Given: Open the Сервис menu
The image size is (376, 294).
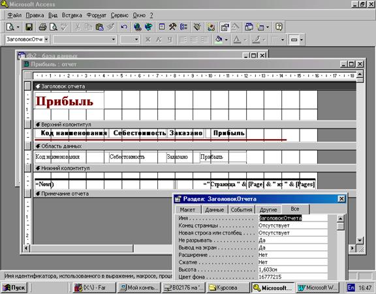Looking at the screenshot, I should (119, 16).
